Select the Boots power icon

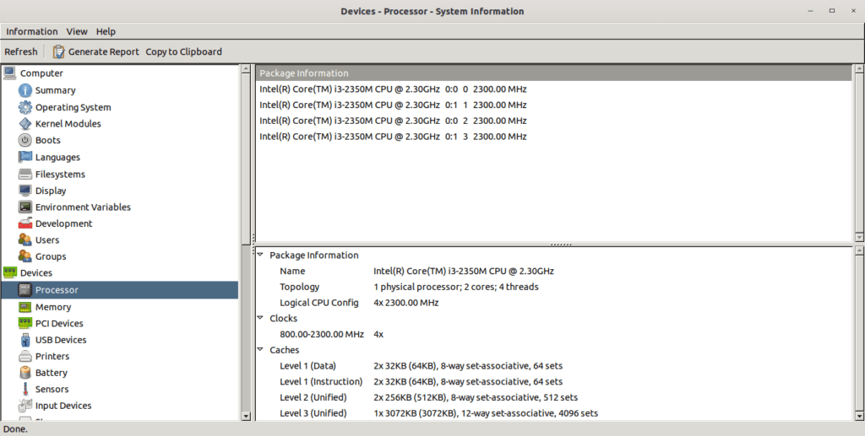point(25,141)
